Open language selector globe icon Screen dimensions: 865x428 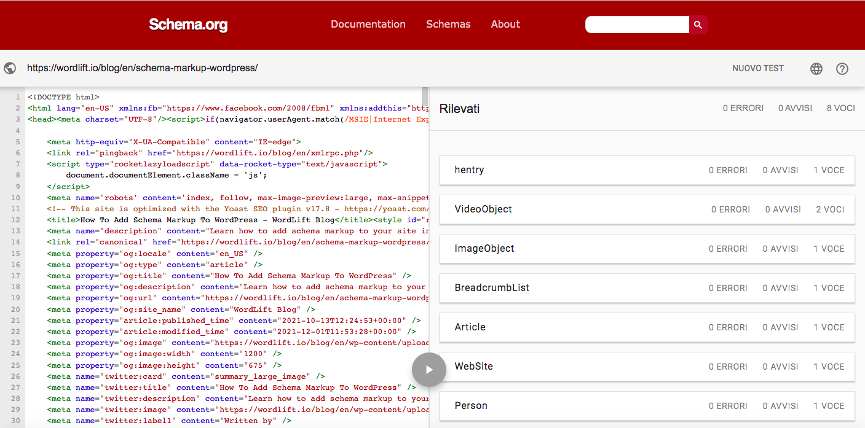816,69
